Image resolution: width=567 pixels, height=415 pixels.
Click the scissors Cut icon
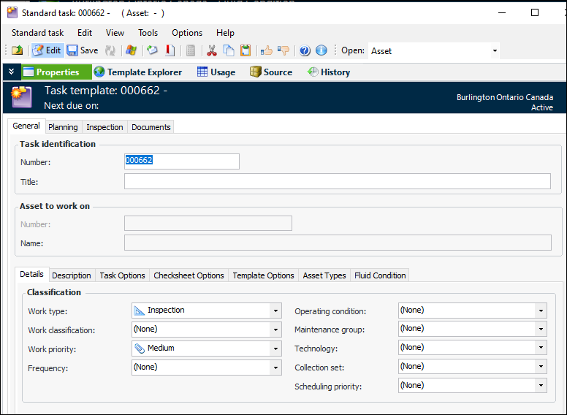pos(212,50)
